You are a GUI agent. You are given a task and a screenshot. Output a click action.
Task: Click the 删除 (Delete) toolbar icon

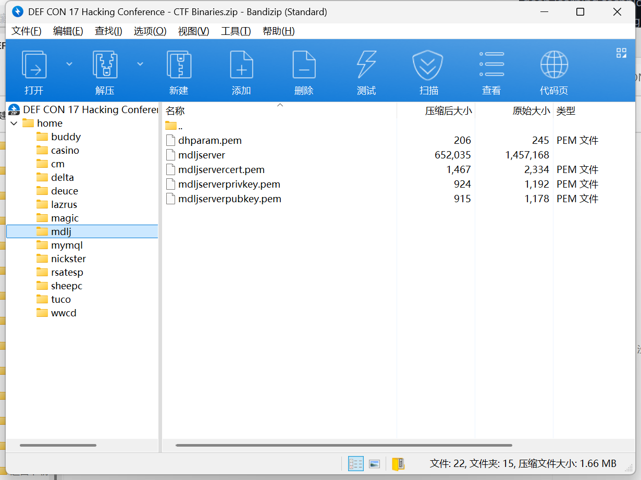pyautogui.click(x=304, y=65)
